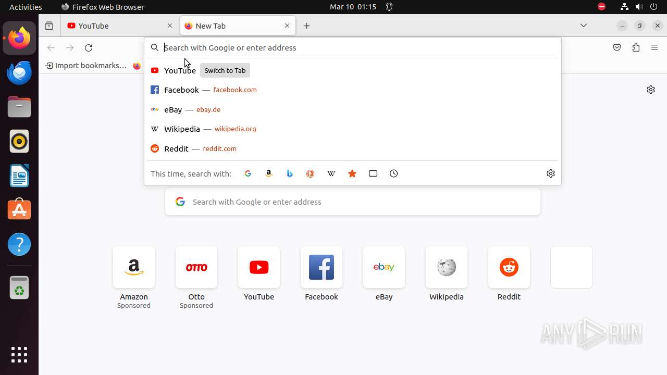Select the New Tab tab
This screenshot has height=375, width=667.
tap(238, 26)
